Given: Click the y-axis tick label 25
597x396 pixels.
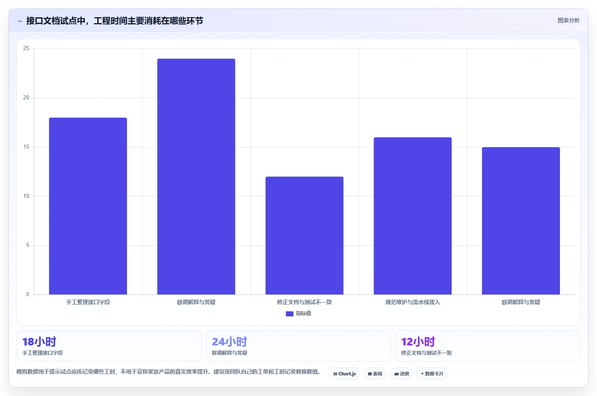Looking at the screenshot, I should pos(27,48).
